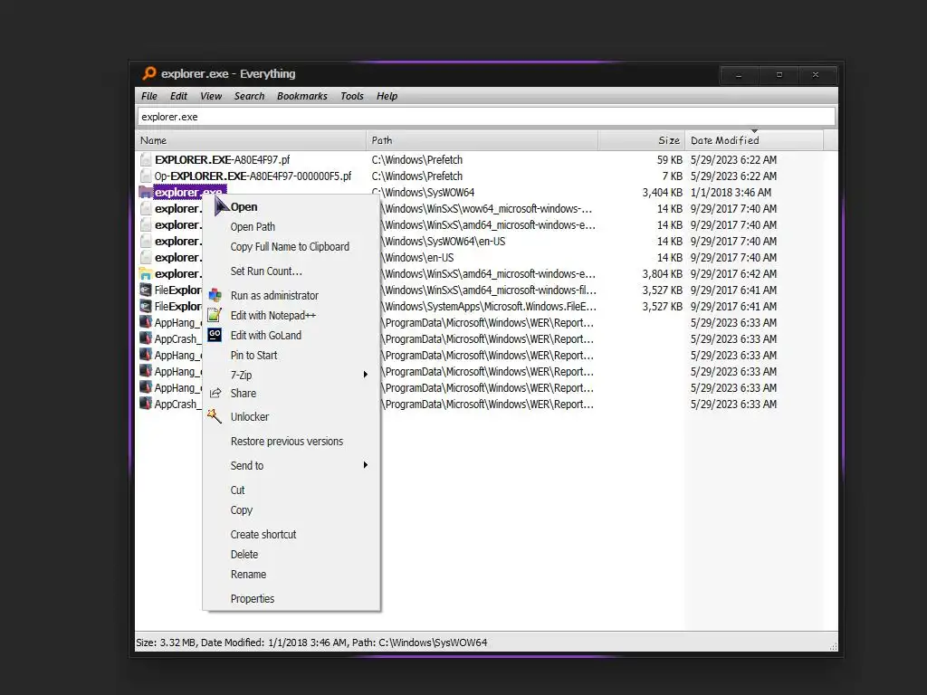Open the File menu
Viewport: 927px width, 695px height.
coord(149,96)
